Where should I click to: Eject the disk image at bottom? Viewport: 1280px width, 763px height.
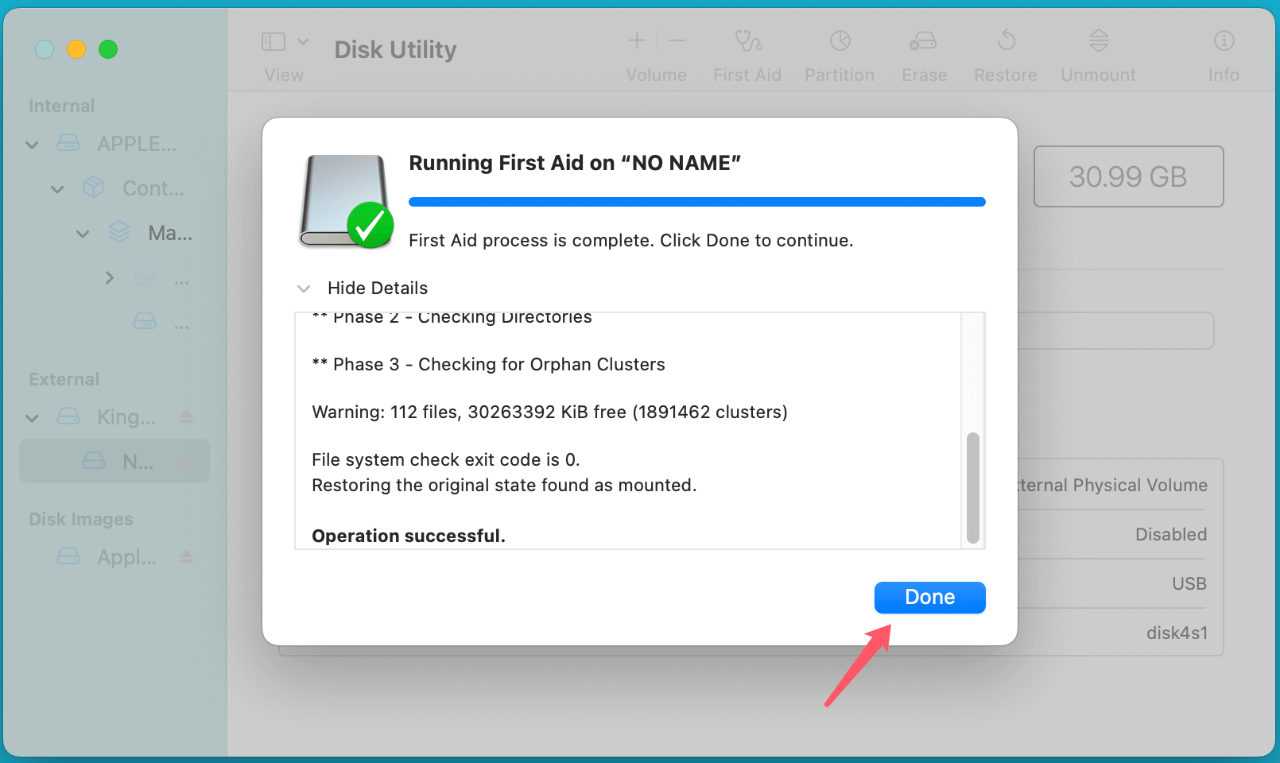187,557
